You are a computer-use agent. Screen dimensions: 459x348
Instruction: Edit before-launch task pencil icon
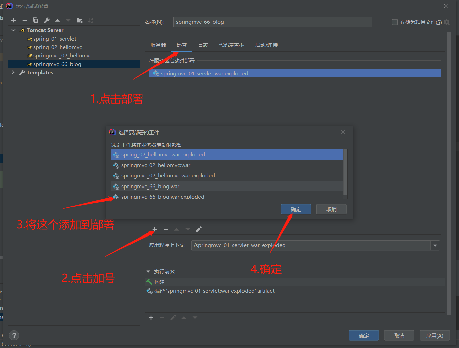point(173,318)
